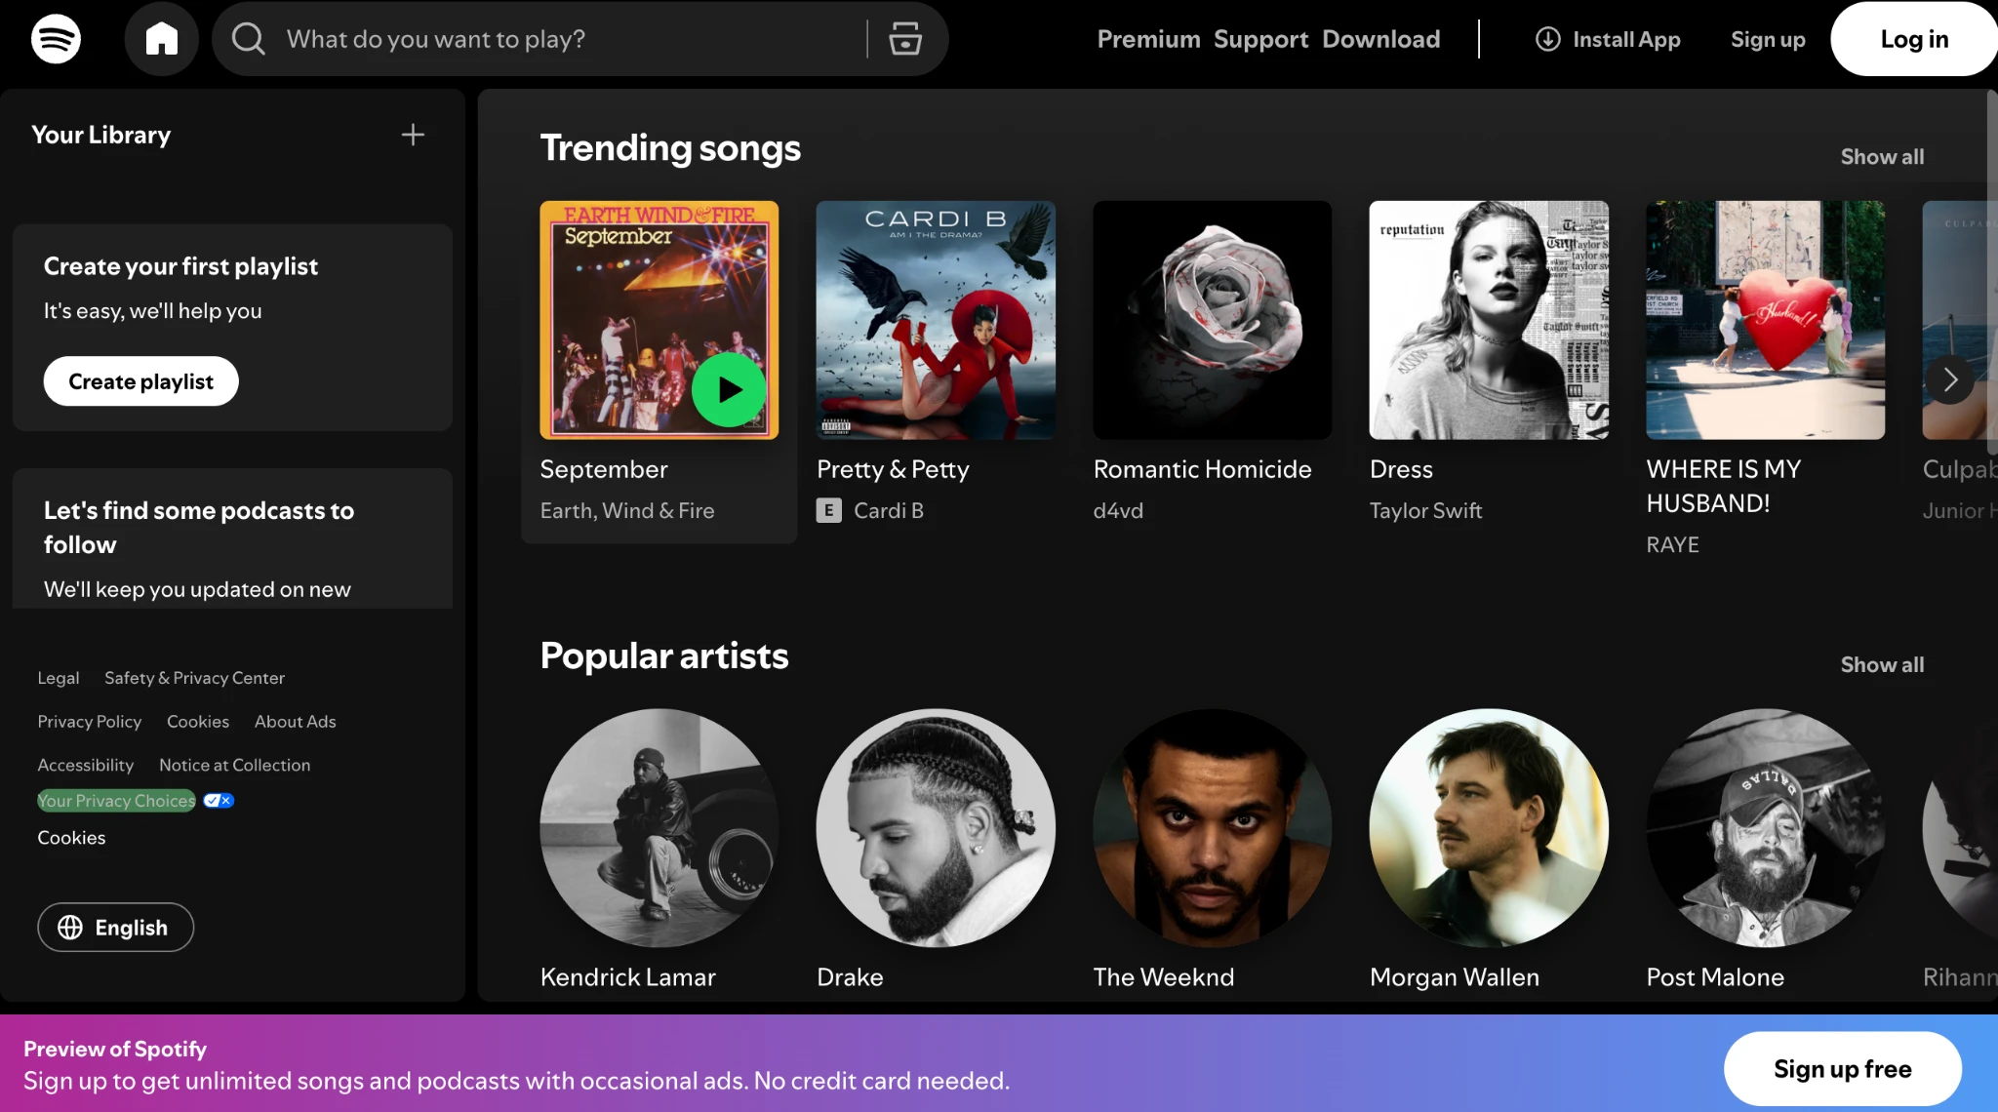Play September with the green play button
The height and width of the screenshot is (1112, 1998).
[729, 390]
